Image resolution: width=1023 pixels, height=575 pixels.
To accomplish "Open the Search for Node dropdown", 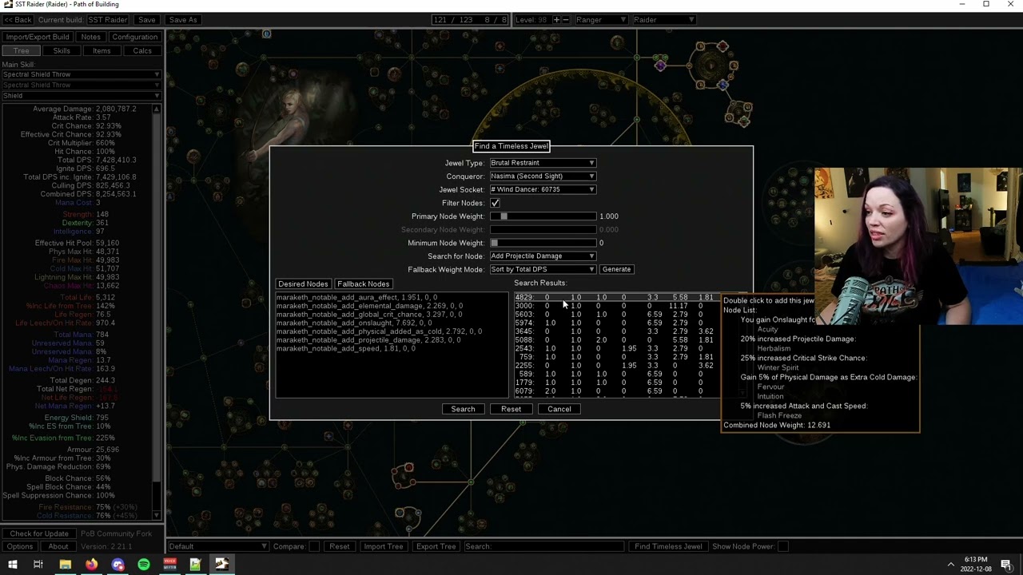I will (x=543, y=256).
